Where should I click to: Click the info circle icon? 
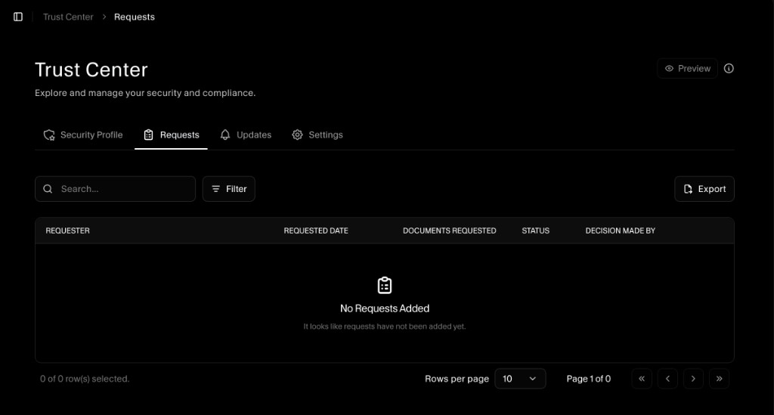tap(729, 68)
